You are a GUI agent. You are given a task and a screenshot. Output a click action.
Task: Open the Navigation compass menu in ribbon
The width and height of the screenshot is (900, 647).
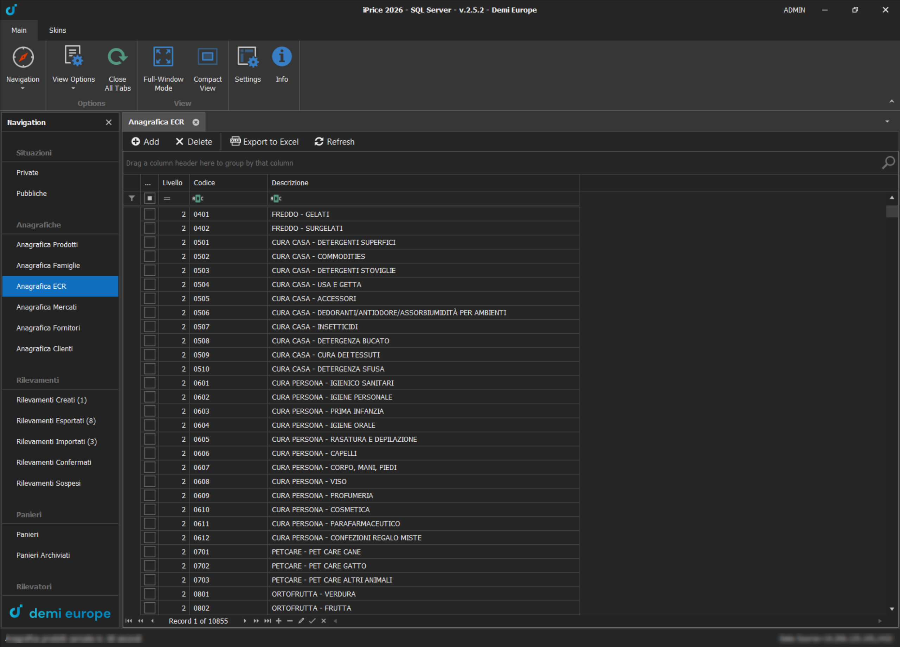[x=23, y=57]
